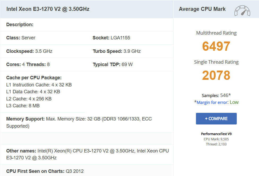
Task: Select CPU First Seen on Charts row
Action: pyautogui.click(x=44, y=171)
